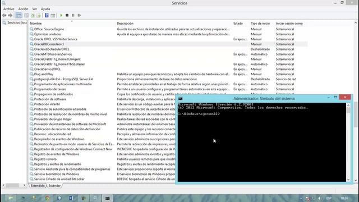Open the Acción menu
The width and height of the screenshot is (359, 202).
(x=24, y=9)
